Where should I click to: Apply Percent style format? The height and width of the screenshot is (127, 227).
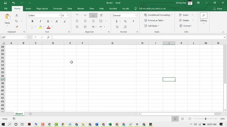point(125,21)
